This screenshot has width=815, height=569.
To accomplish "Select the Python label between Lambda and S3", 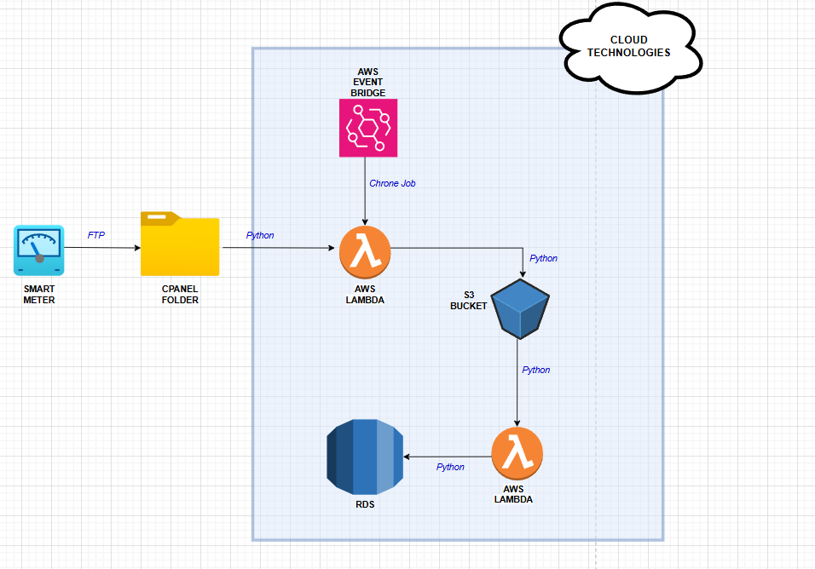I will point(542,258).
